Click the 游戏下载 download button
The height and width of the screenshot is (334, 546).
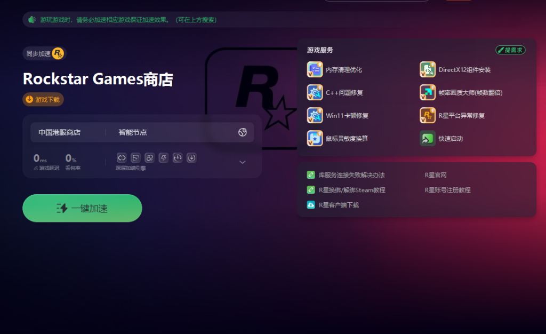43,99
